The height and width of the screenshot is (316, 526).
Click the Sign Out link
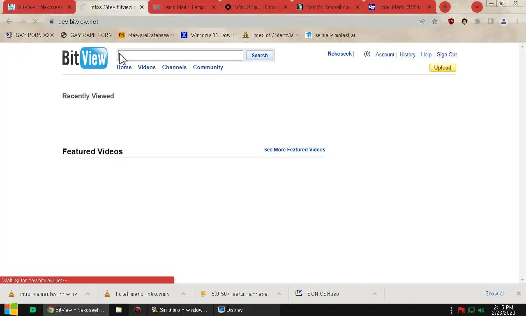pyautogui.click(x=447, y=54)
